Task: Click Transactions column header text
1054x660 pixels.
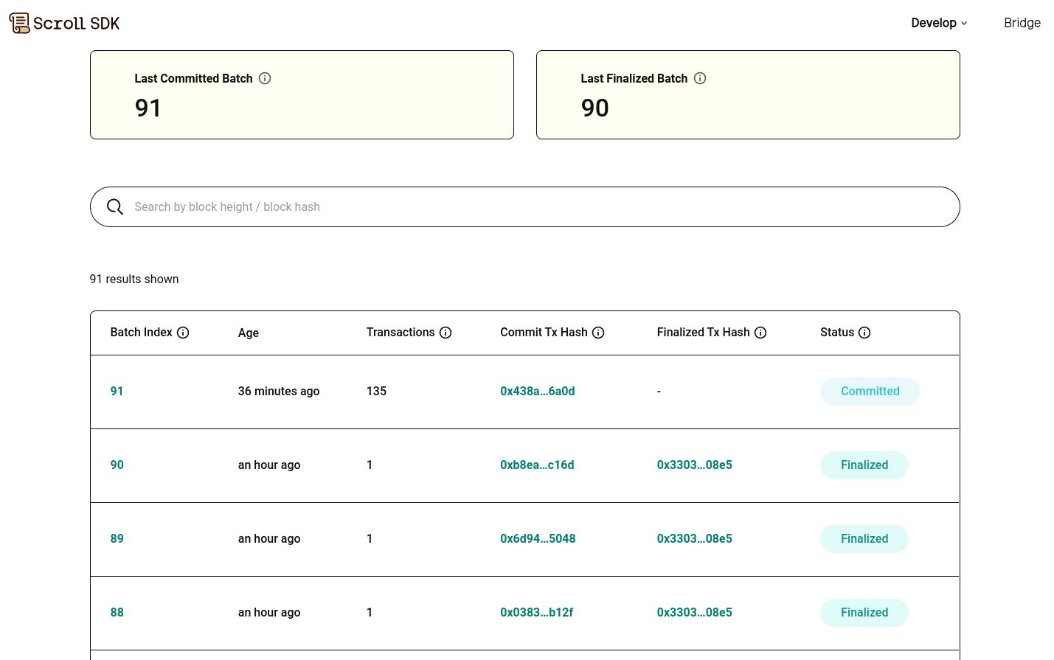Action: pos(401,333)
